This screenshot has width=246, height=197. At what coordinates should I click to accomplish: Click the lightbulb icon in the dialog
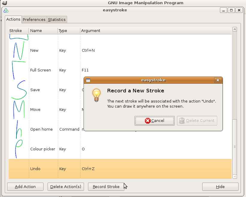click(x=96, y=95)
